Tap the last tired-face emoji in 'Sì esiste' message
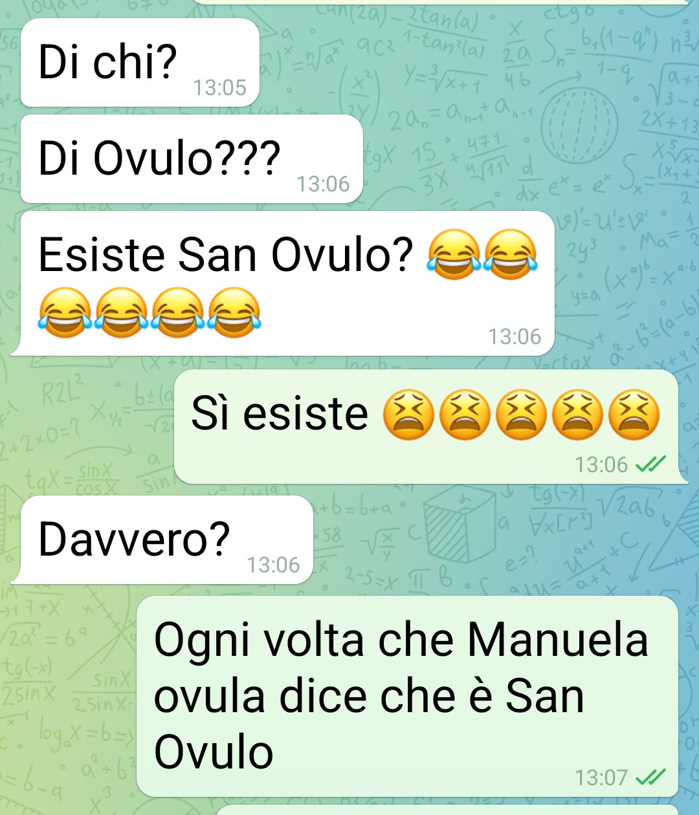Screen dimensions: 699x815 [x=635, y=414]
